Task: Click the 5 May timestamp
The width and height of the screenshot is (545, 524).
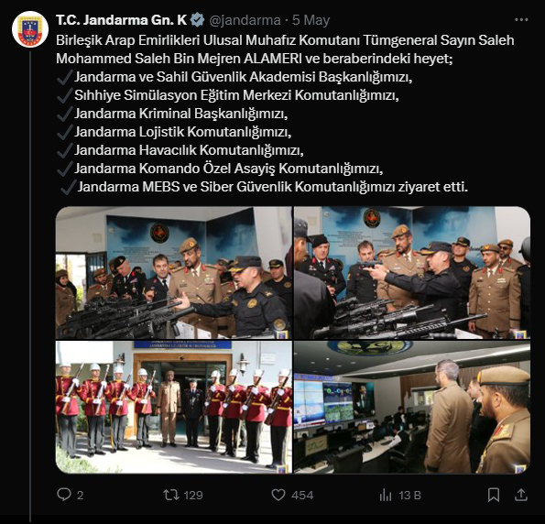Action: point(311,20)
